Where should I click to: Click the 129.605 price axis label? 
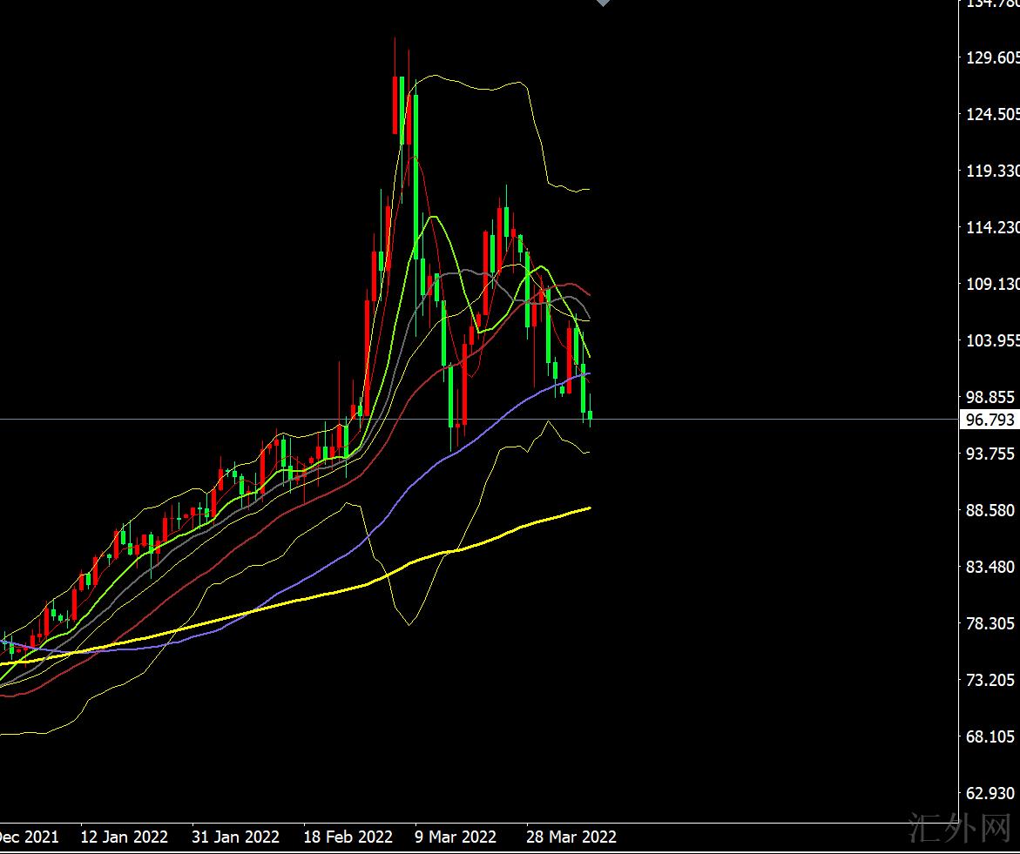pyautogui.click(x=992, y=57)
